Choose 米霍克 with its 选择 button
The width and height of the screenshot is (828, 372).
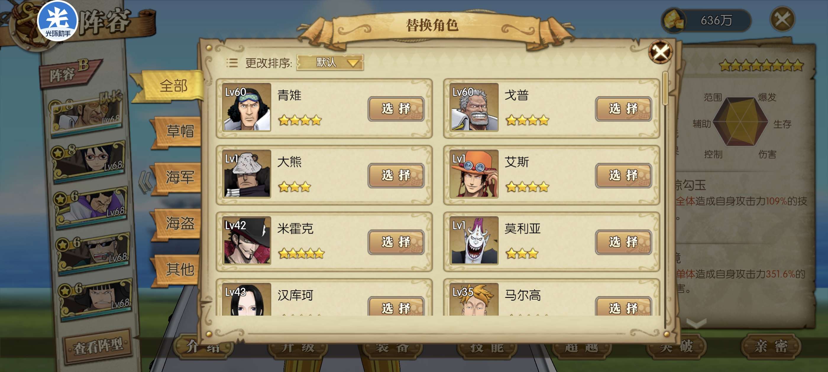(x=396, y=242)
